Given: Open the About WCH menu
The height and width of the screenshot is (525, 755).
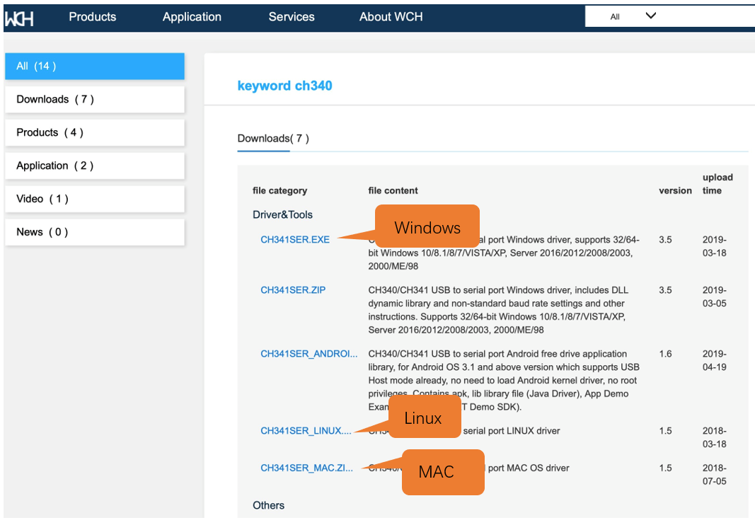Looking at the screenshot, I should coord(391,17).
